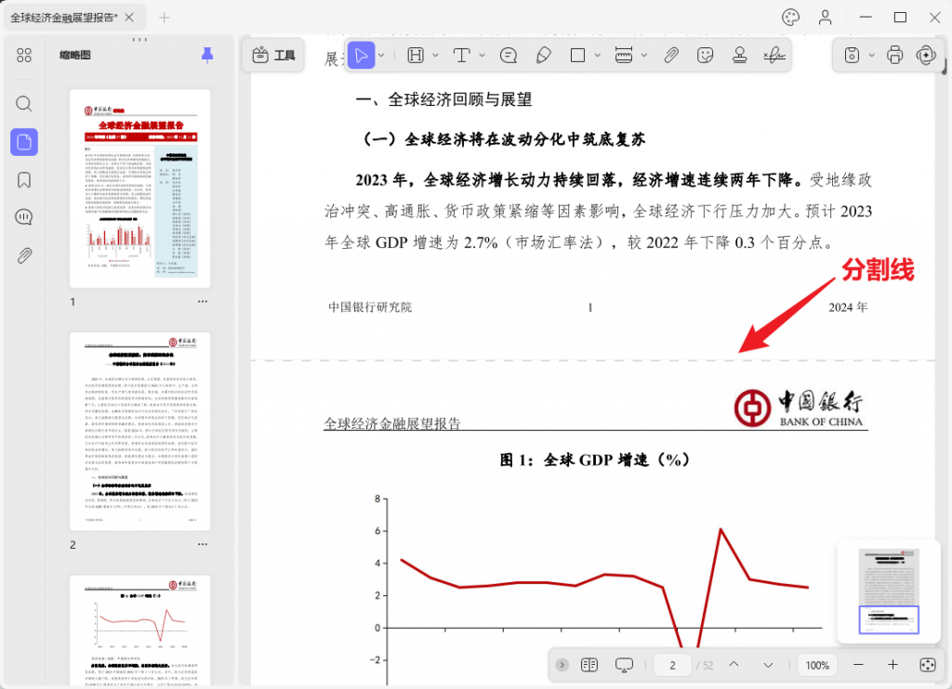Image resolution: width=952 pixels, height=689 pixels.
Task: Open more options for page 2 thumbnail
Action: (x=202, y=545)
